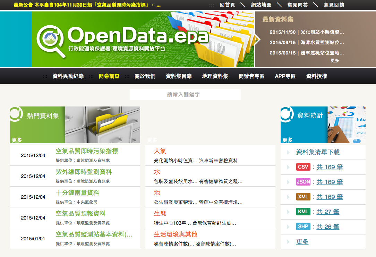
Task: Open the 常見問答 top link
Action: [x=298, y=5]
